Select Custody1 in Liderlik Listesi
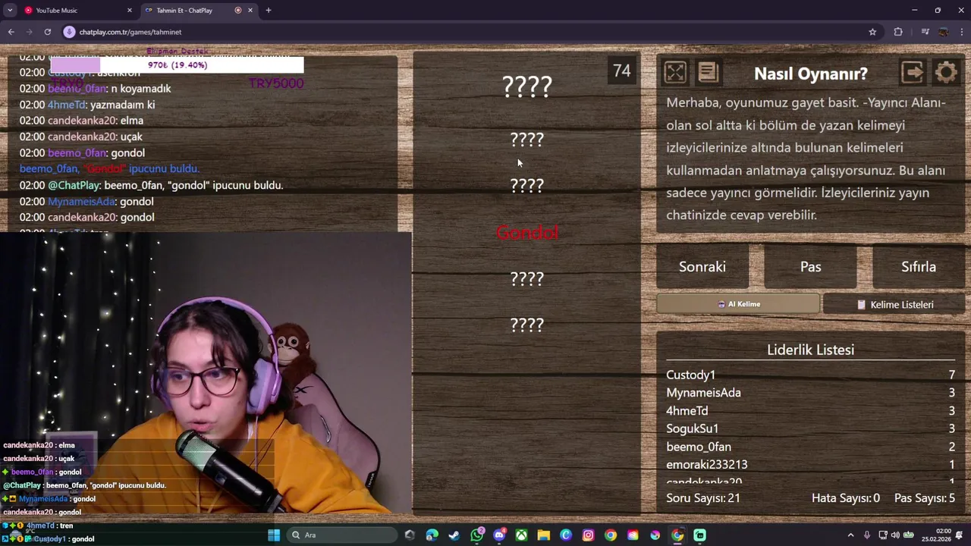 (x=810, y=375)
